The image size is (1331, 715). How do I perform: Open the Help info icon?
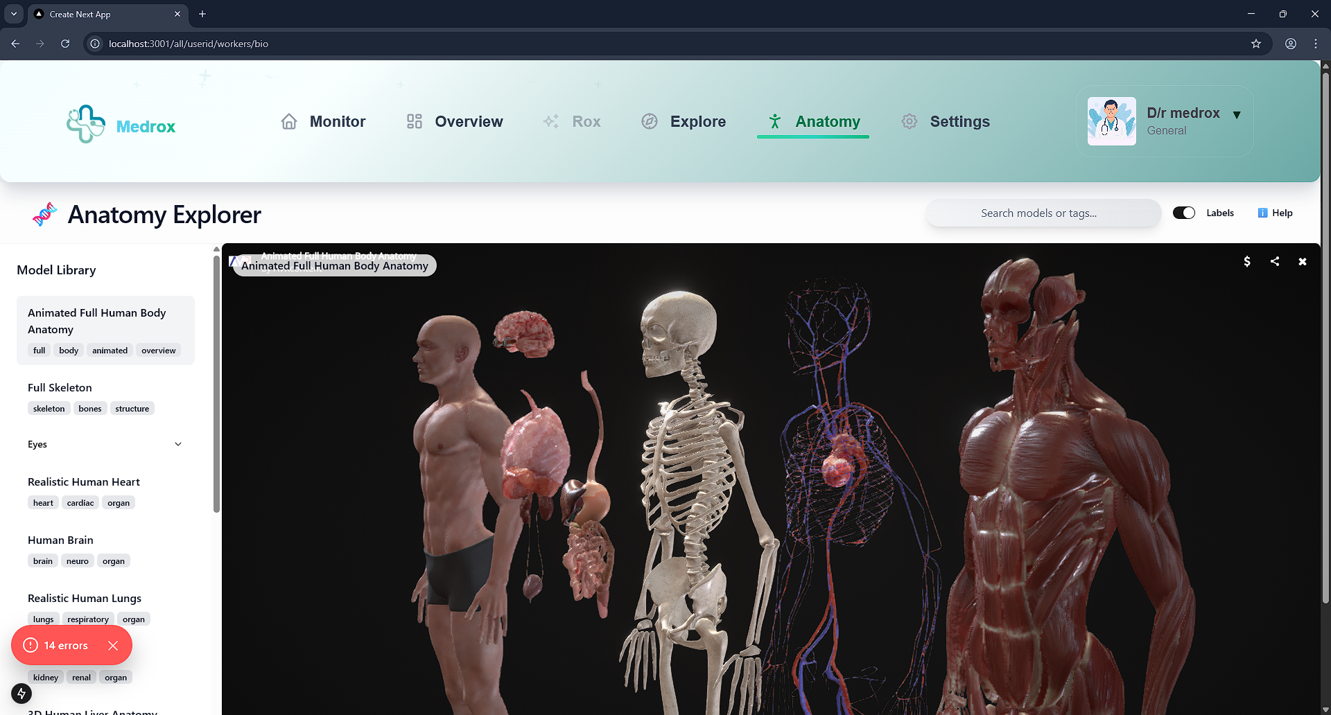tap(1262, 213)
